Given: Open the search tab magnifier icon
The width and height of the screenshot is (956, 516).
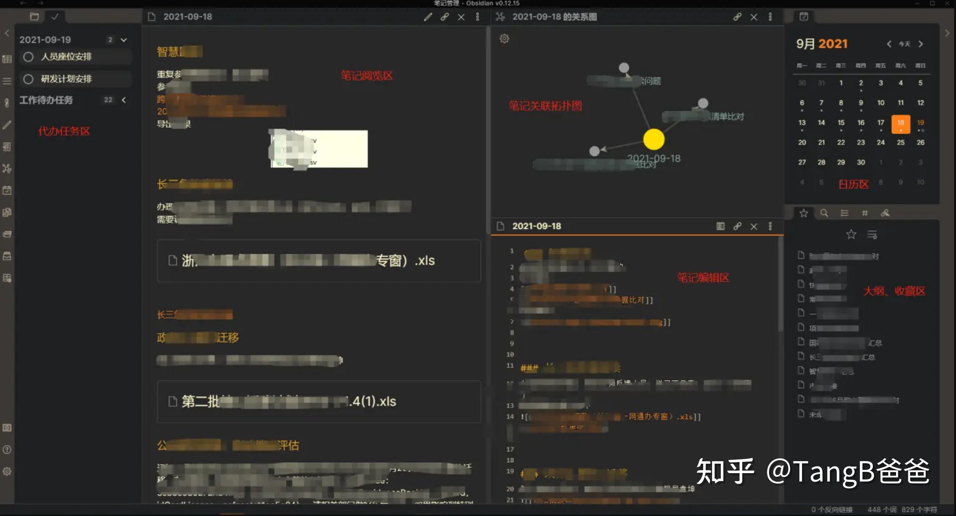Looking at the screenshot, I should click(x=824, y=213).
